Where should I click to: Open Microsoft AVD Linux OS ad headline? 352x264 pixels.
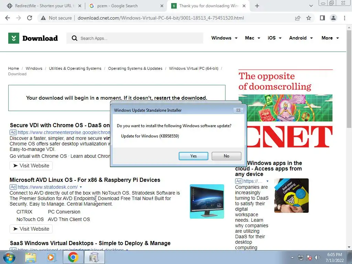pyautogui.click(x=85, y=180)
